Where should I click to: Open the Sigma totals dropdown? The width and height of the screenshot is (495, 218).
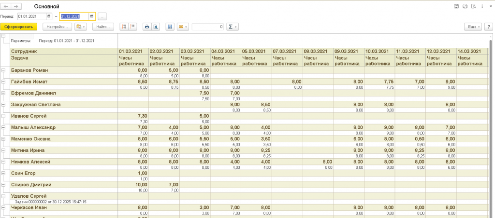[x=233, y=27]
